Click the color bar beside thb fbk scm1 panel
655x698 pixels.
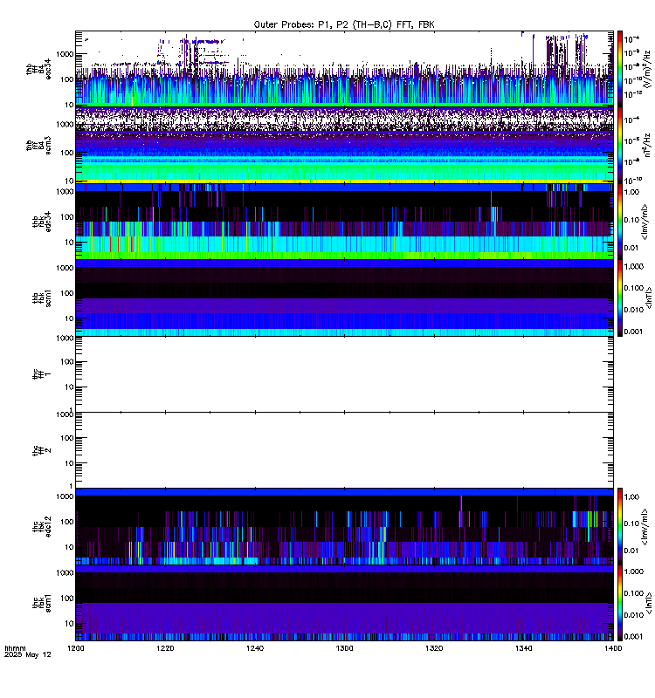(x=620, y=298)
